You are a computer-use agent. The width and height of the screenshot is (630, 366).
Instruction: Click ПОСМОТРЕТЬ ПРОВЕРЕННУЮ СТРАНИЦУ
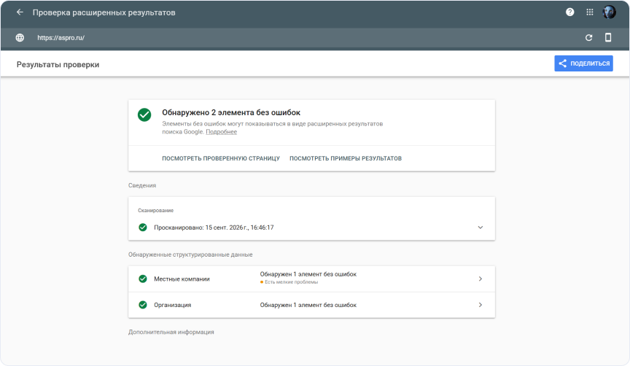[x=221, y=158]
